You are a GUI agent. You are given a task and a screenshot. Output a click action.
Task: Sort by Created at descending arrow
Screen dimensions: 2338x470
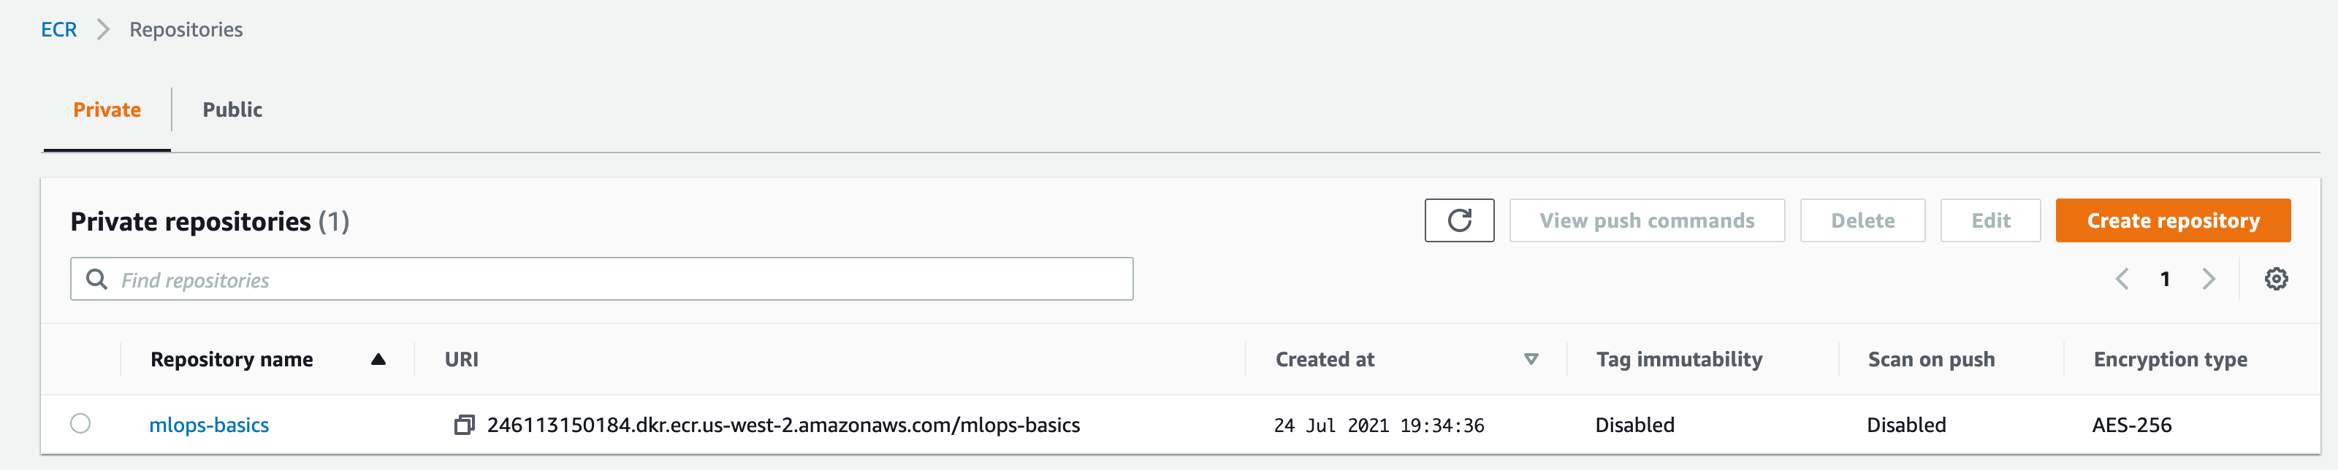(1530, 359)
